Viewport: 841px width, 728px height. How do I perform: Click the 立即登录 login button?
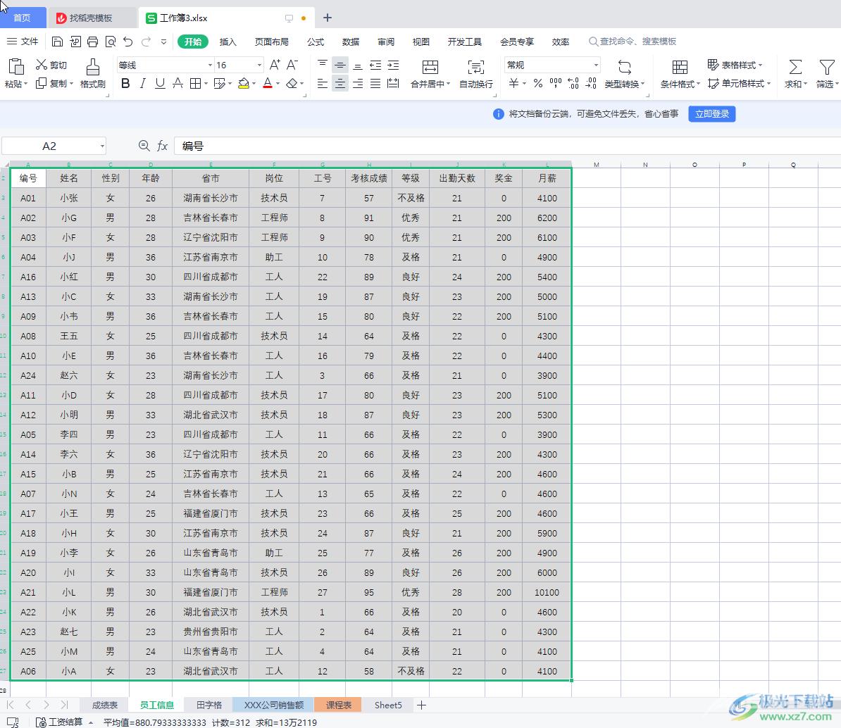pyautogui.click(x=711, y=113)
